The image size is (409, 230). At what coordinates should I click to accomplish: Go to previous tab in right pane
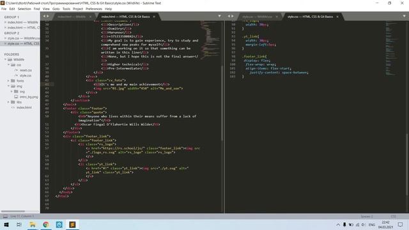point(229,16)
